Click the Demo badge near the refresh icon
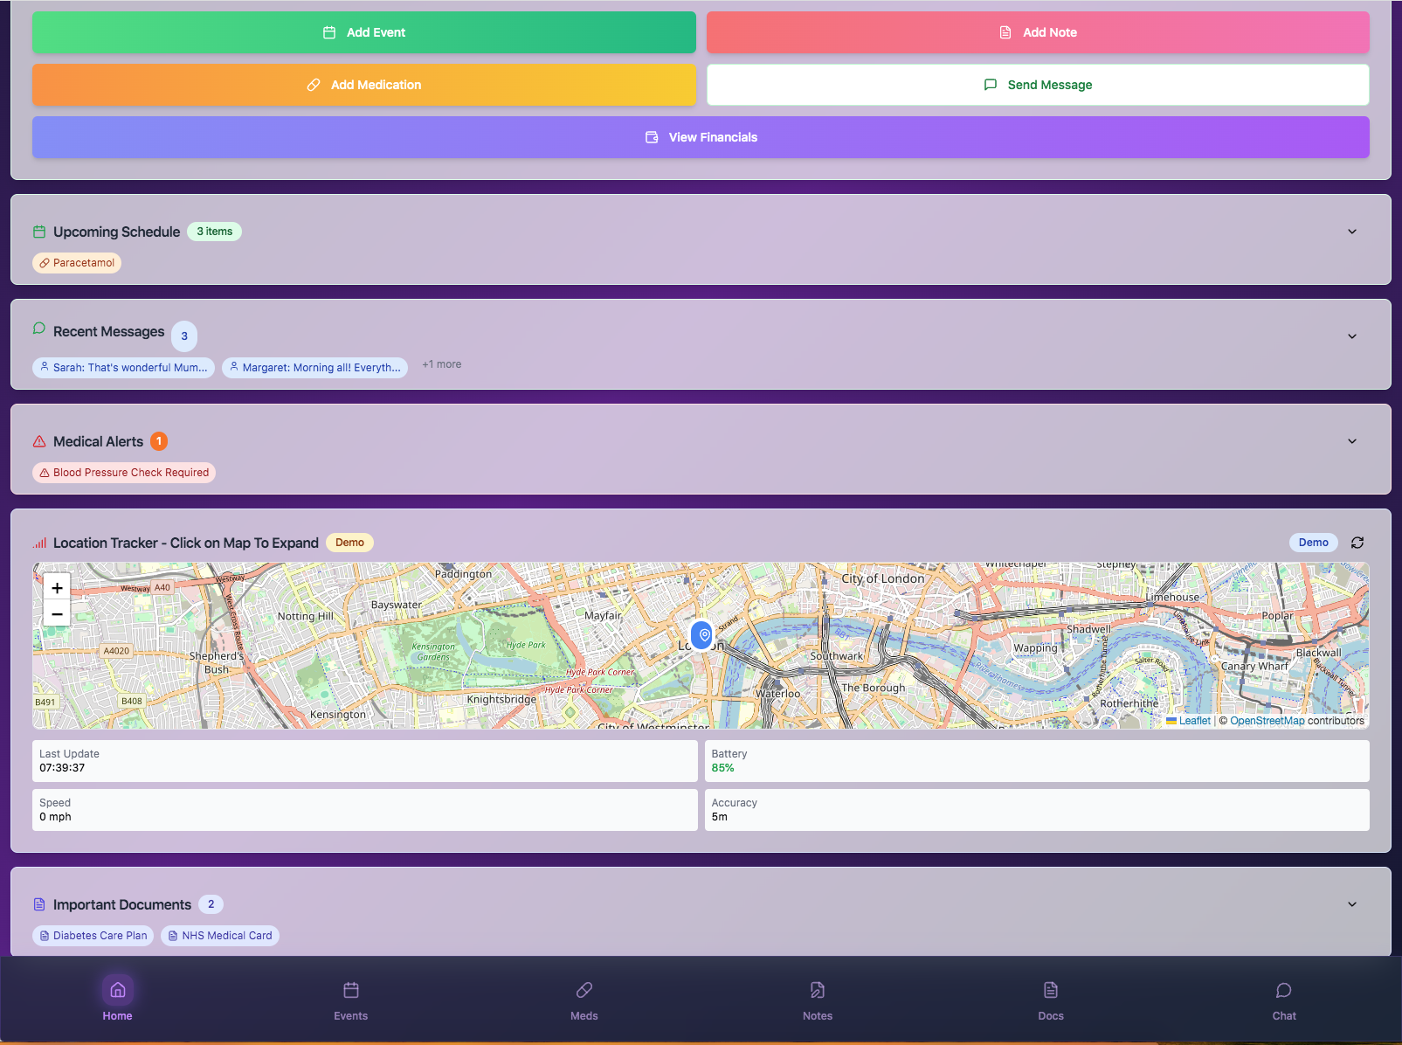The width and height of the screenshot is (1402, 1045). (1313, 543)
